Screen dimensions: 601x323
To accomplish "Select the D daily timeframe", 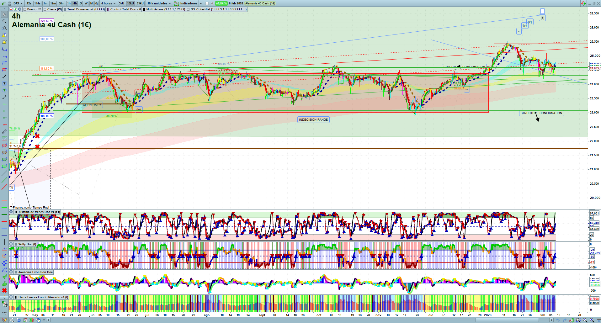I will [81, 3].
